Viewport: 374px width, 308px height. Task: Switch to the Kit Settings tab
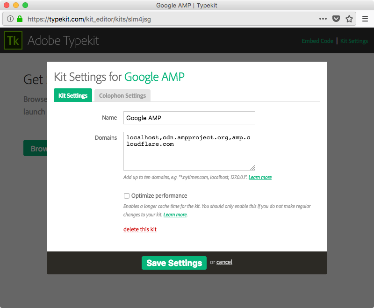tap(73, 95)
